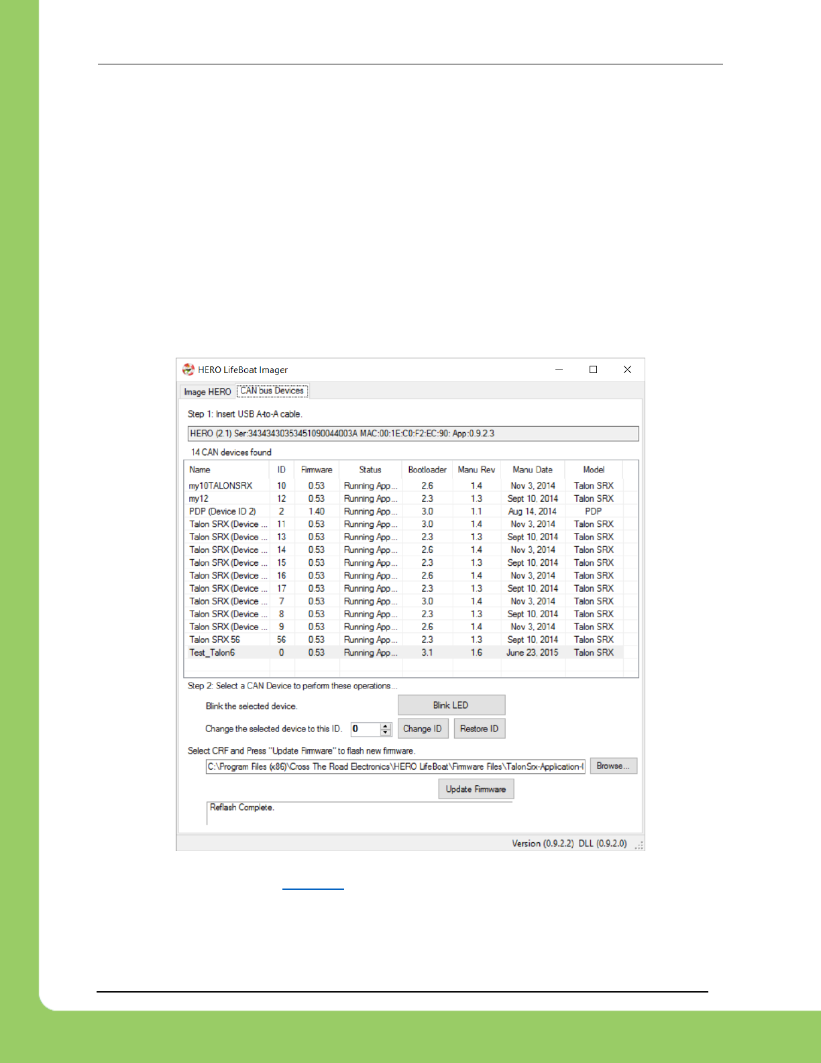Image resolution: width=821 pixels, height=1063 pixels.
Task: Increase the device ID with the up arrow
Action: [386, 725]
